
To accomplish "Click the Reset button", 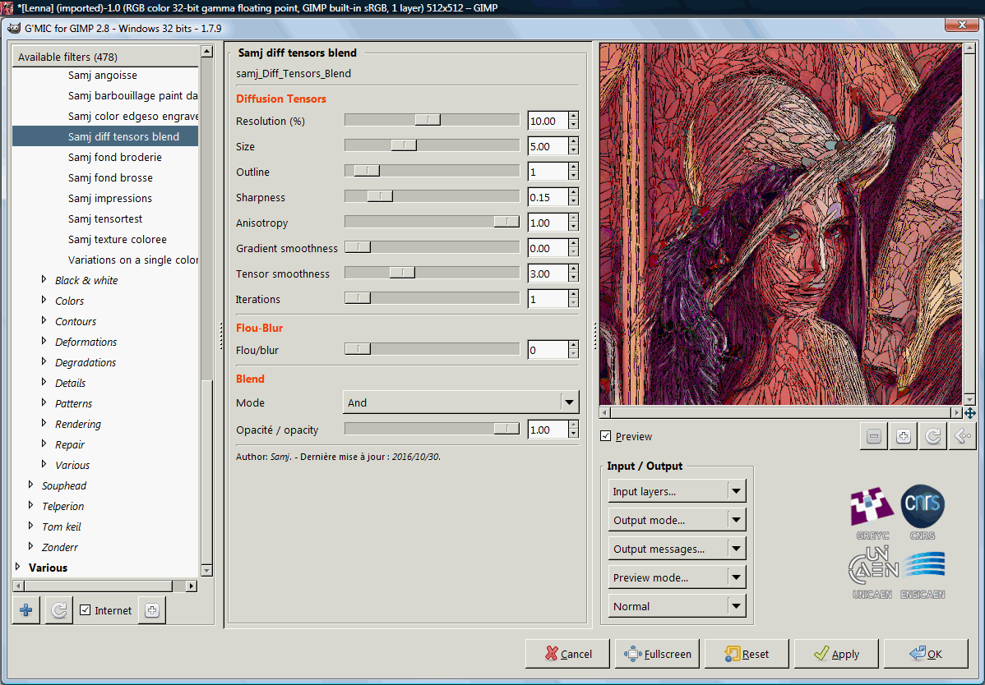I will pyautogui.click(x=747, y=654).
